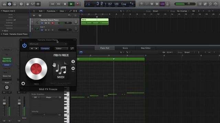Expand the Track: Yamaha Grand Piano section
This screenshot has height=123, width=220.
pos(1,34)
